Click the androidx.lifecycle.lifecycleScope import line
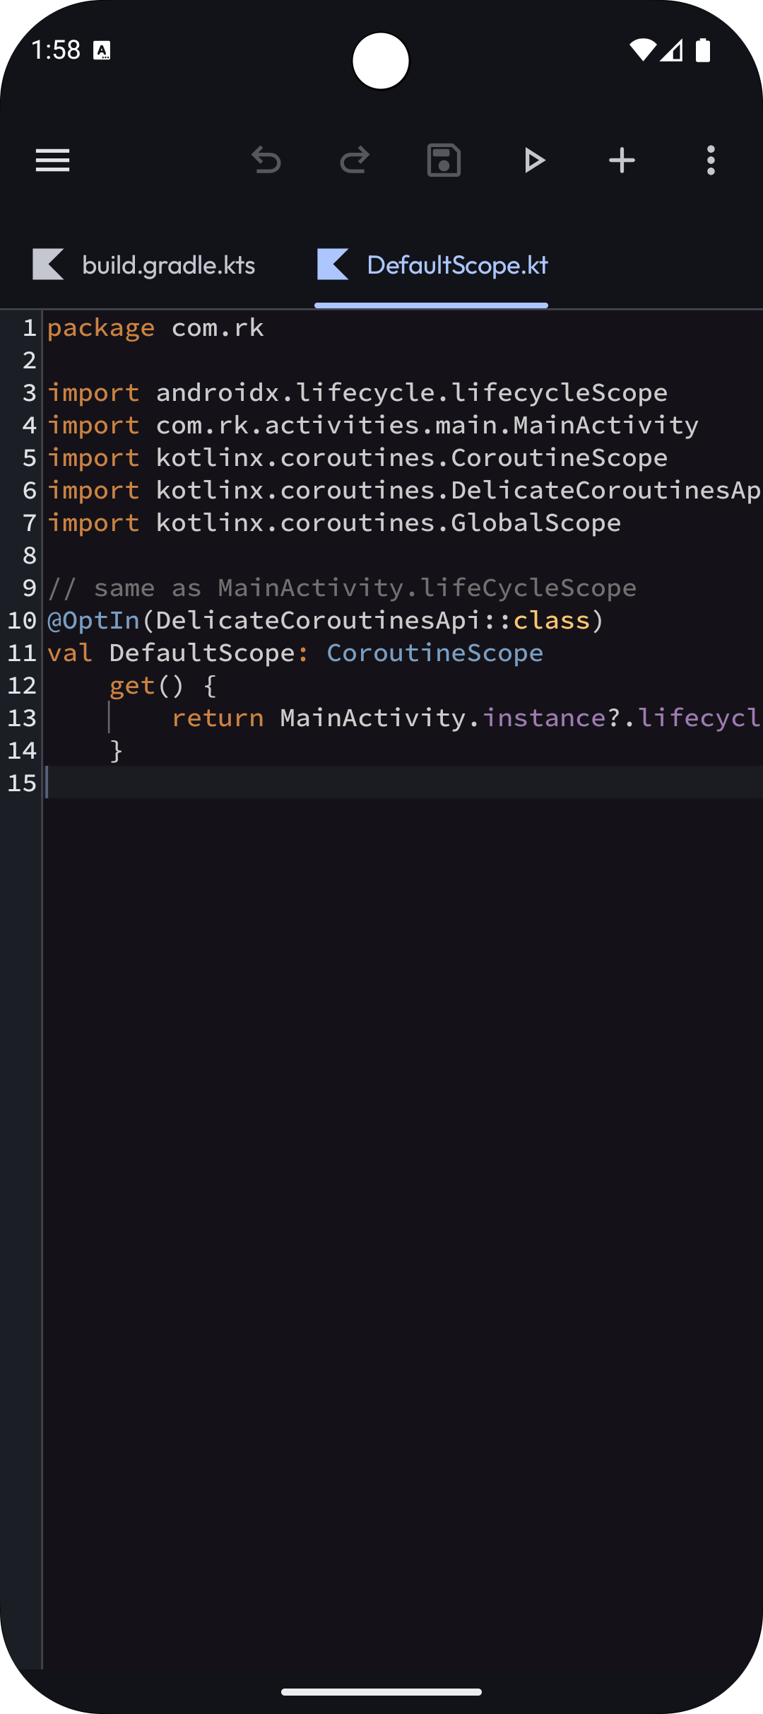The image size is (763, 1714). (x=357, y=393)
